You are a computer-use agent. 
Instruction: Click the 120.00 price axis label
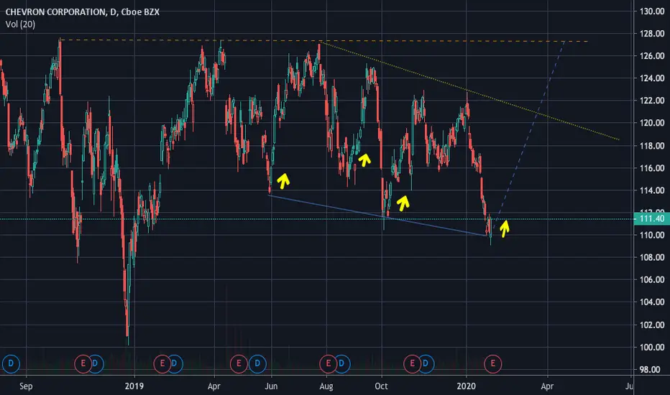pyautogui.click(x=652, y=123)
